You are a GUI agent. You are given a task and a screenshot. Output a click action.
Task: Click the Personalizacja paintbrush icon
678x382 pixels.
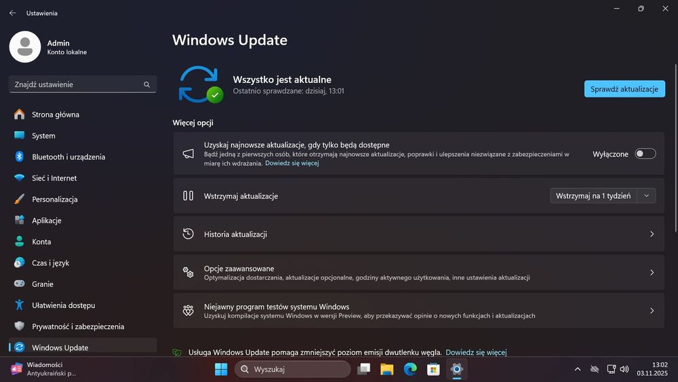click(19, 199)
